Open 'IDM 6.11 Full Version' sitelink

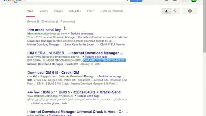click(112, 44)
